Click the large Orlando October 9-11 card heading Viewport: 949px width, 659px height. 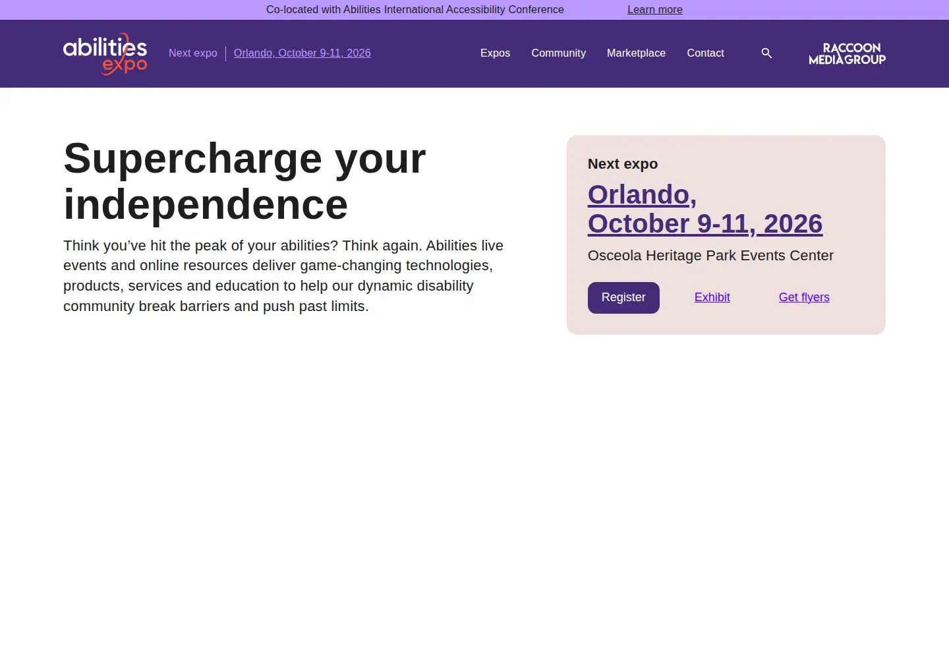(705, 209)
